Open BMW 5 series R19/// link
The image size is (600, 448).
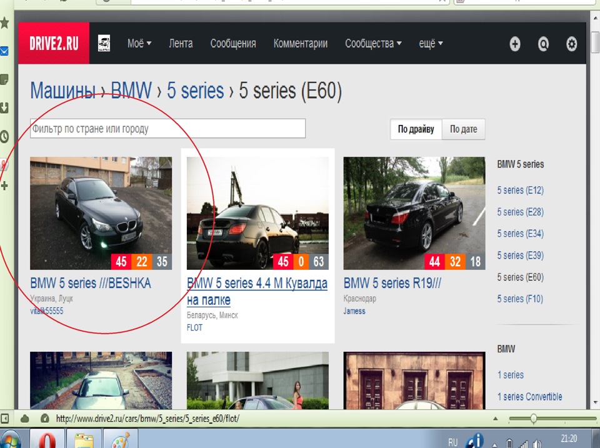click(392, 283)
